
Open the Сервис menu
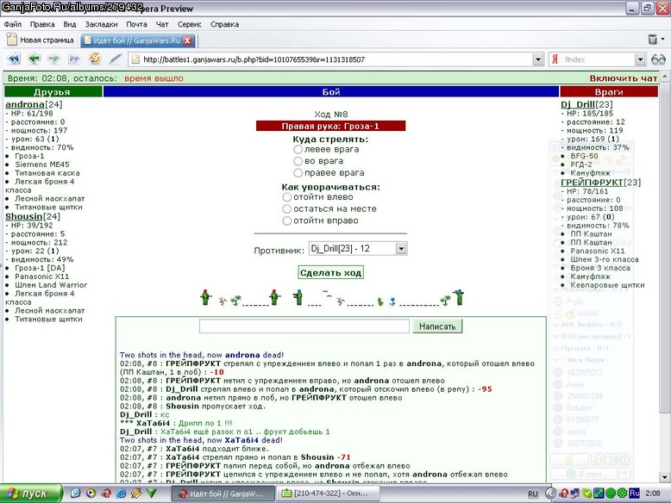tap(190, 24)
